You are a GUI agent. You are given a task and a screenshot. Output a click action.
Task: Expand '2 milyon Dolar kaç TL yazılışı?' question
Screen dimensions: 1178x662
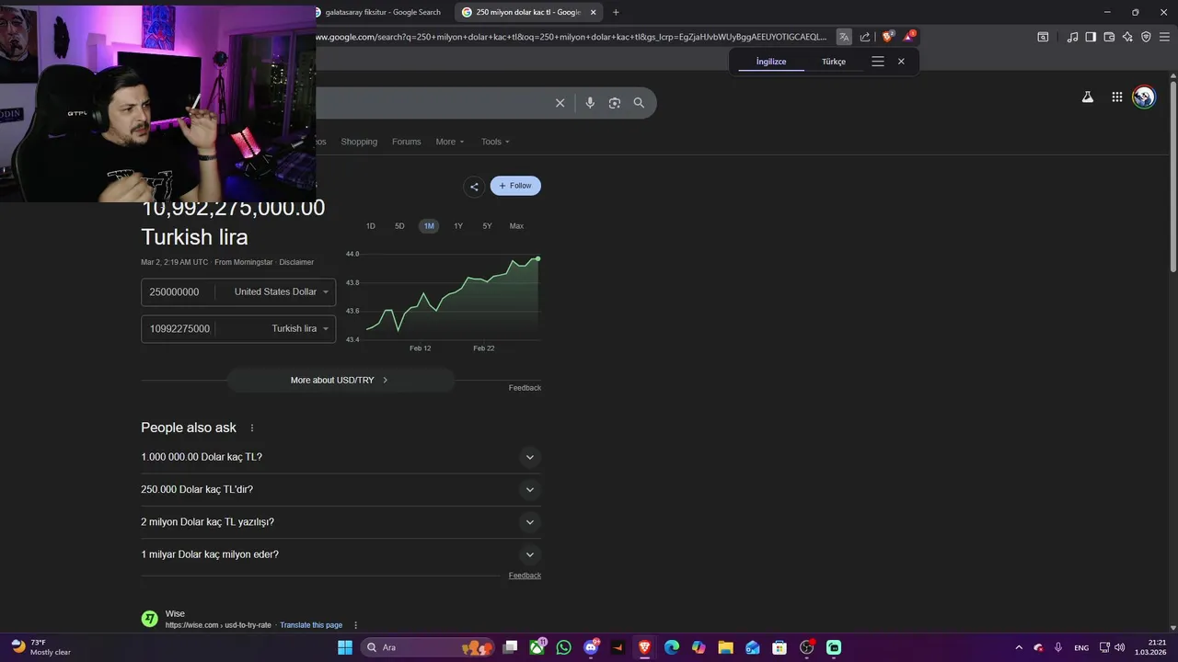pos(340,521)
